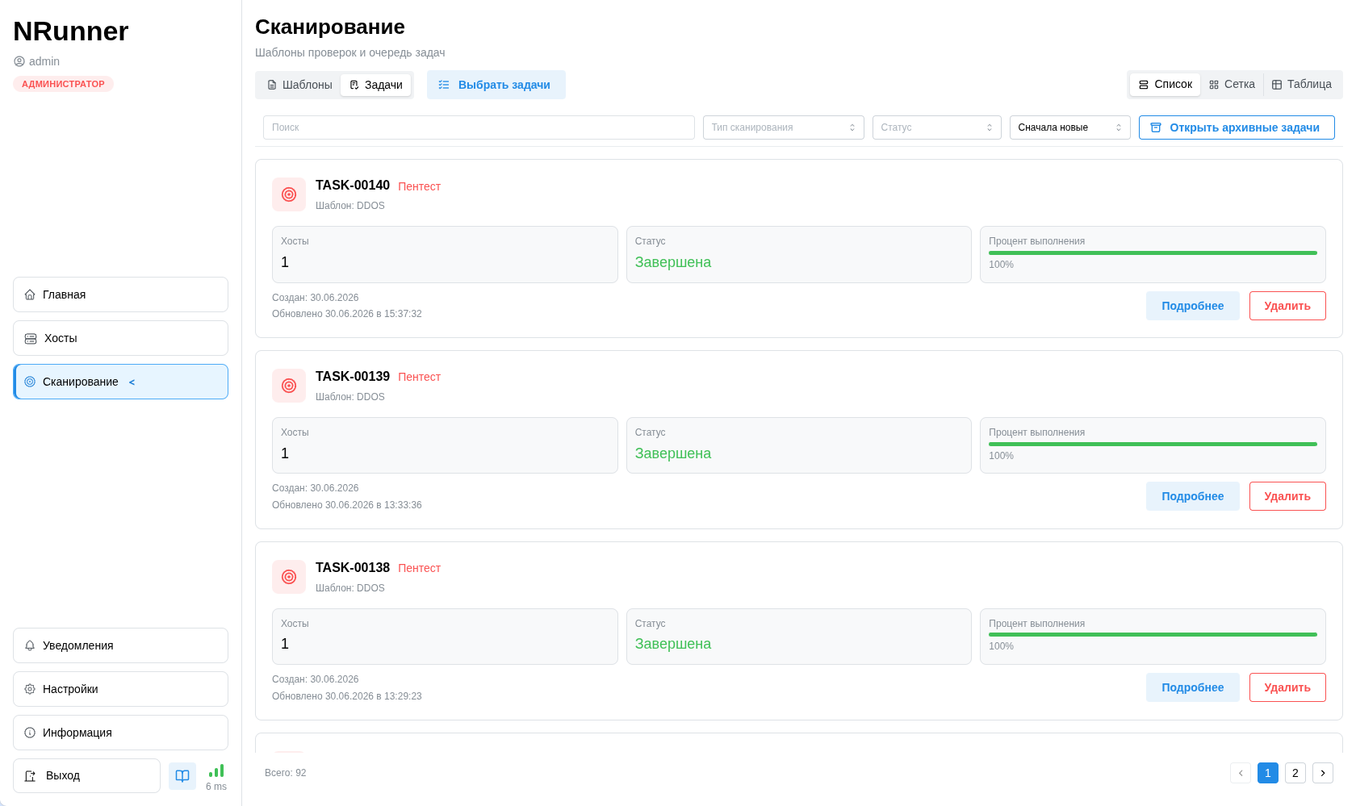Click the Пентест tag on TASK-00139
The height and width of the screenshot is (806, 1356).
(419, 377)
